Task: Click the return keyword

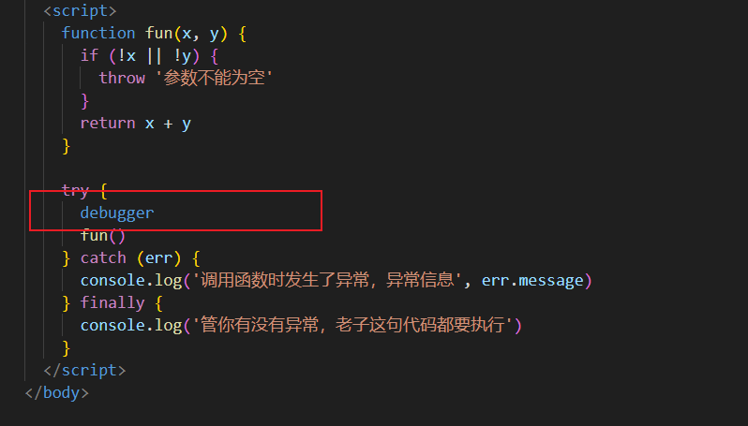Action: (x=108, y=123)
